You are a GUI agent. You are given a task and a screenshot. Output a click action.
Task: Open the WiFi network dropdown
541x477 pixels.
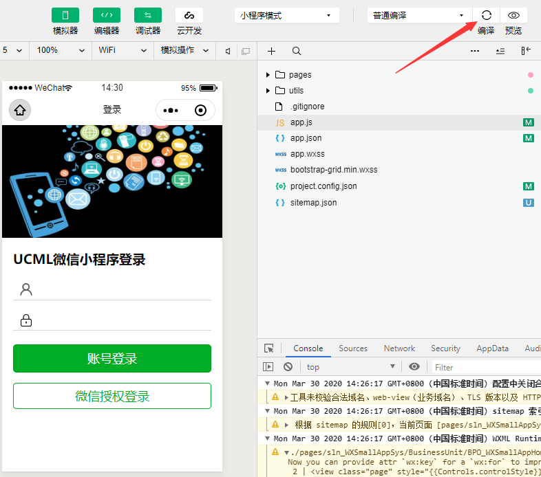tap(123, 50)
